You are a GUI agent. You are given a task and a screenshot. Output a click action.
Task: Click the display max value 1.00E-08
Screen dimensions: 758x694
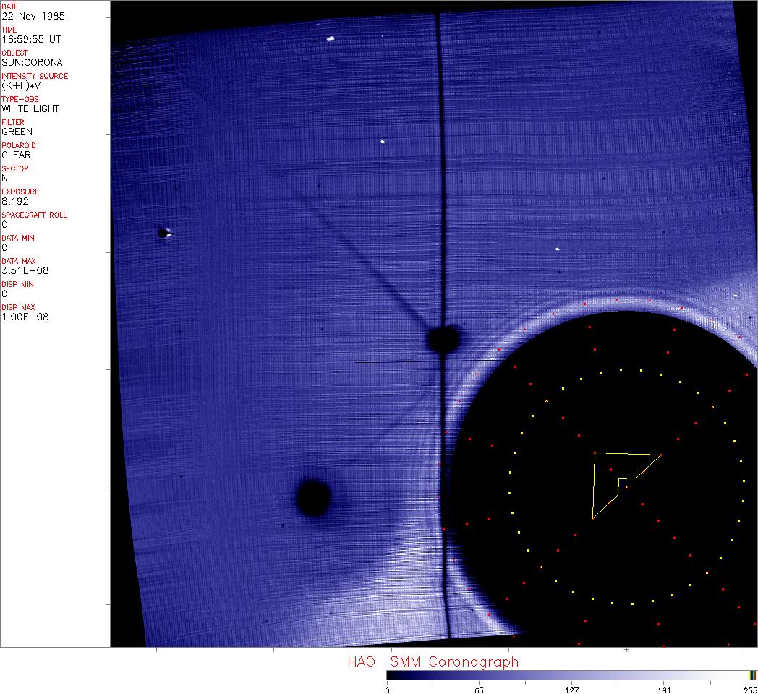tap(25, 317)
